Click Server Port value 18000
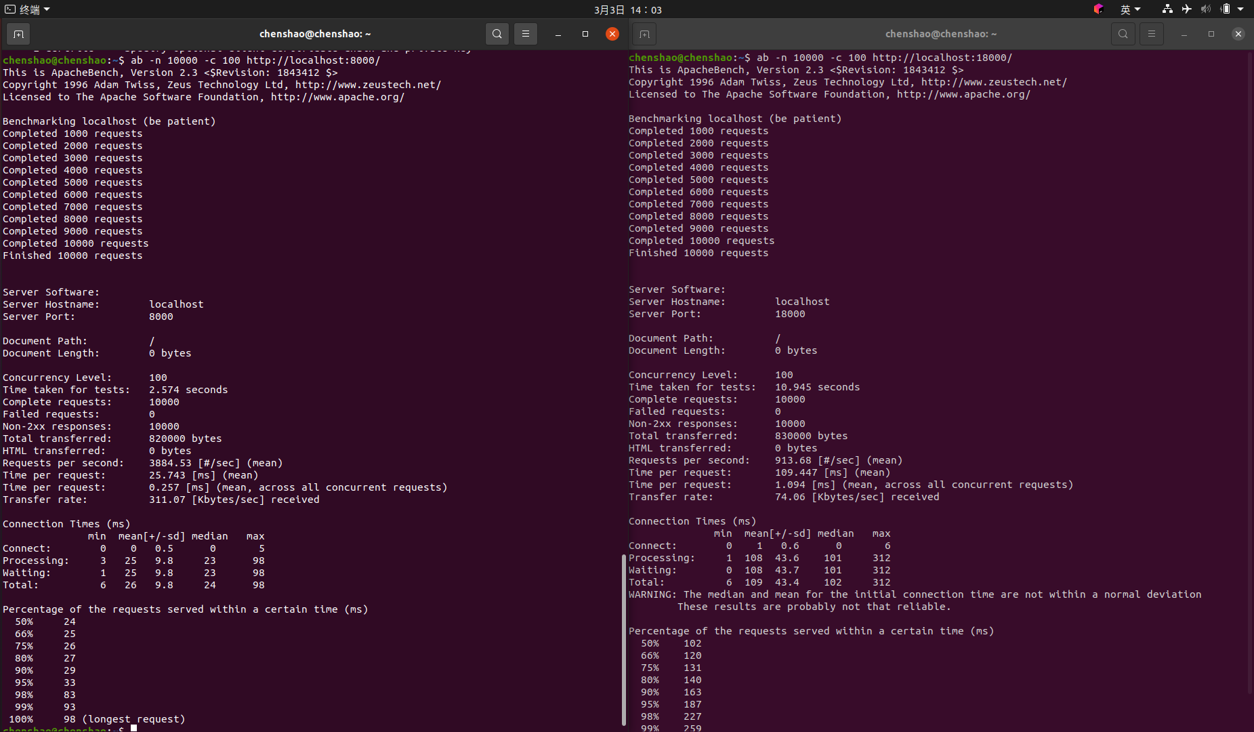Image resolution: width=1254 pixels, height=732 pixels. [x=790, y=314]
